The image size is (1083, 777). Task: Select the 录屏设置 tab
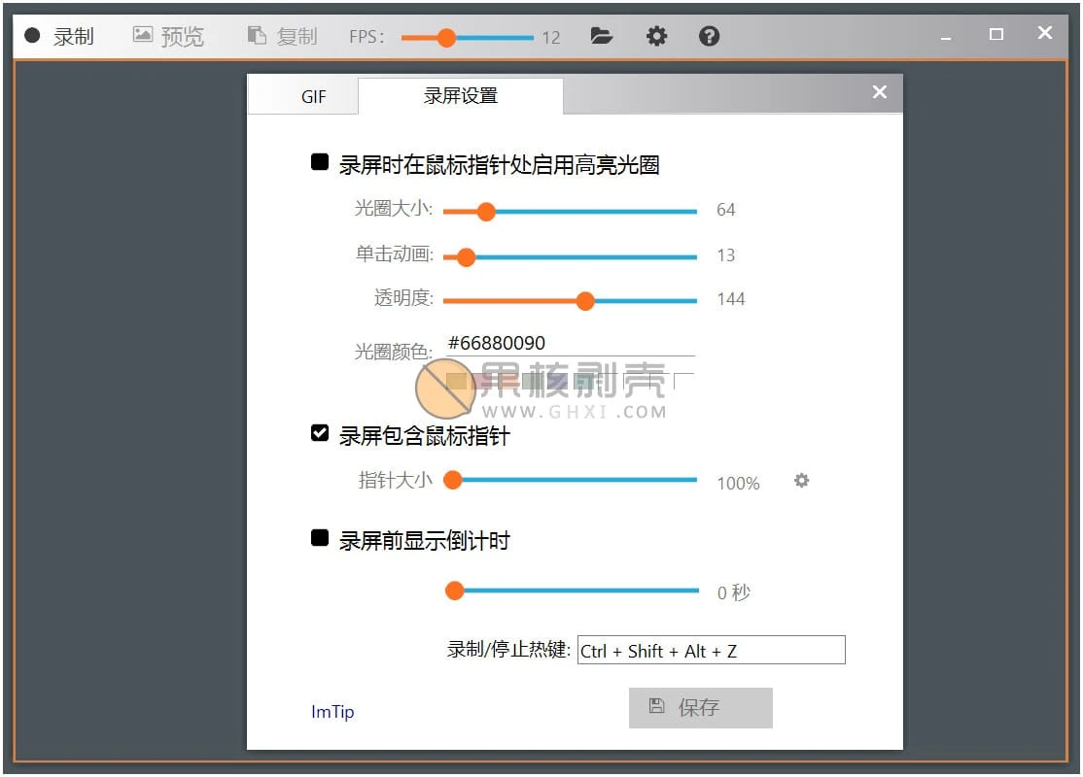[x=461, y=96]
